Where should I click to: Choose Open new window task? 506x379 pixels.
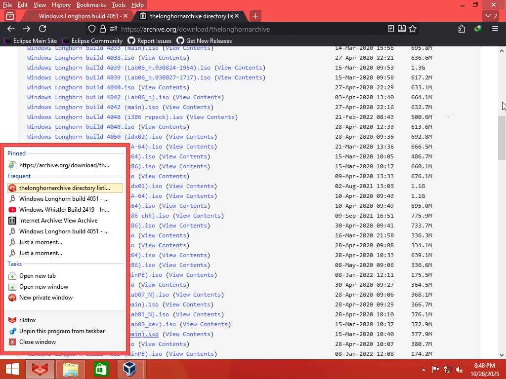point(65,287)
